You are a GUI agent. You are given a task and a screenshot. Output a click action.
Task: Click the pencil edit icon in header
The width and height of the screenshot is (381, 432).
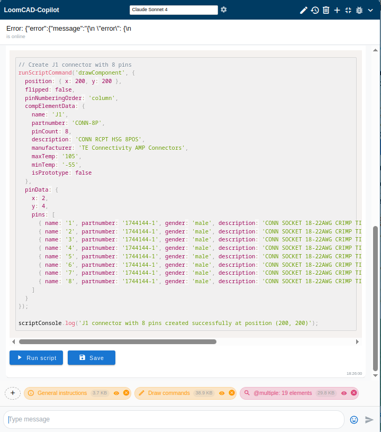pos(304,10)
